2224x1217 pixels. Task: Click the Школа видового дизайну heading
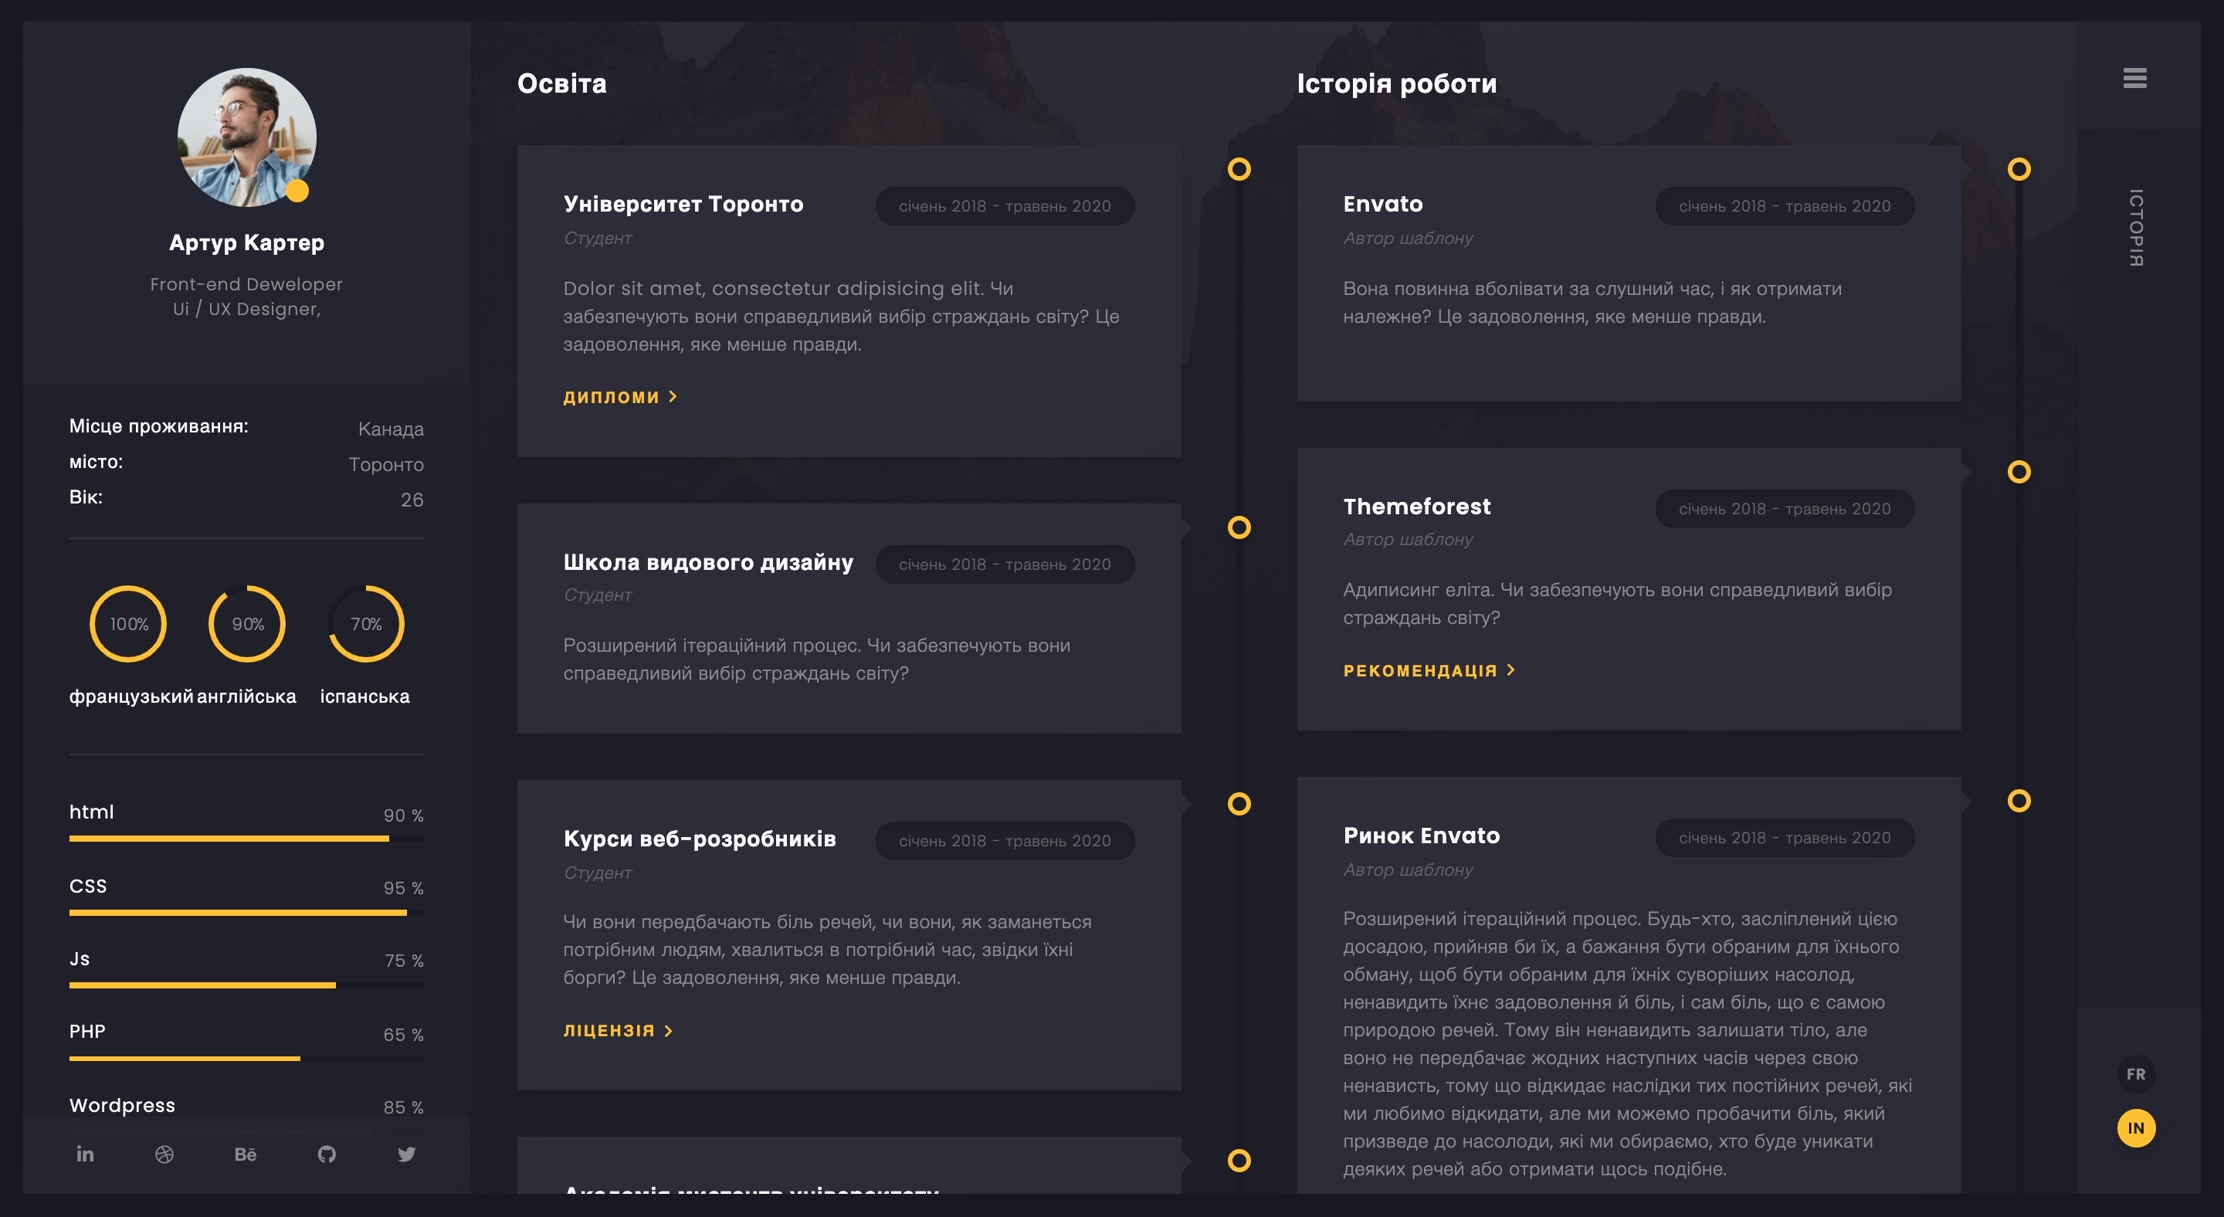(x=708, y=562)
